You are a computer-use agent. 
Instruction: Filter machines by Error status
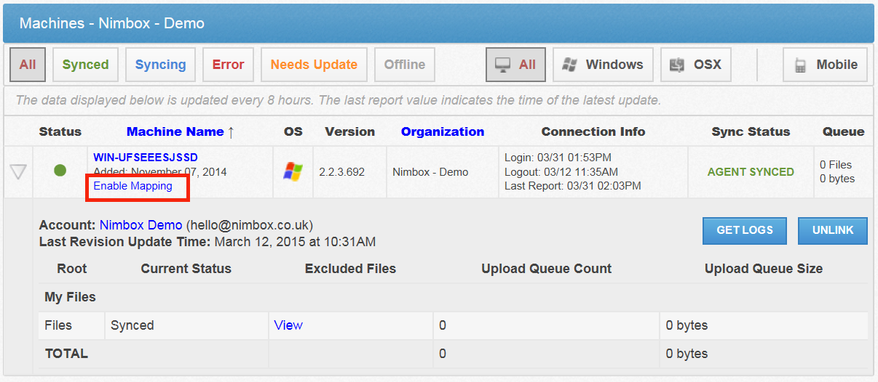tap(228, 65)
